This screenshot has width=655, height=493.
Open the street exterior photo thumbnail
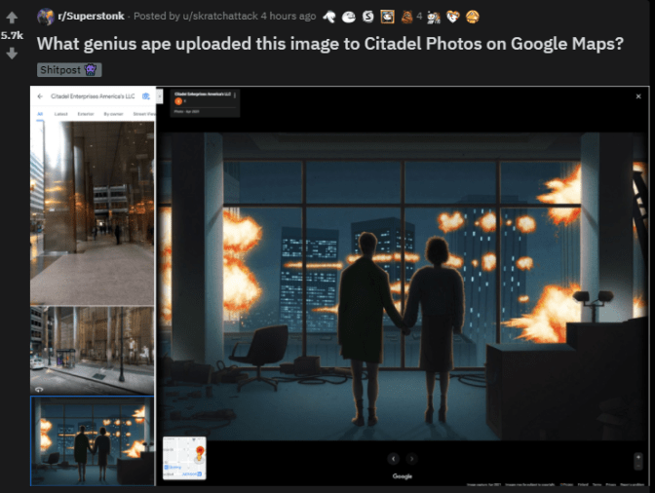93,351
